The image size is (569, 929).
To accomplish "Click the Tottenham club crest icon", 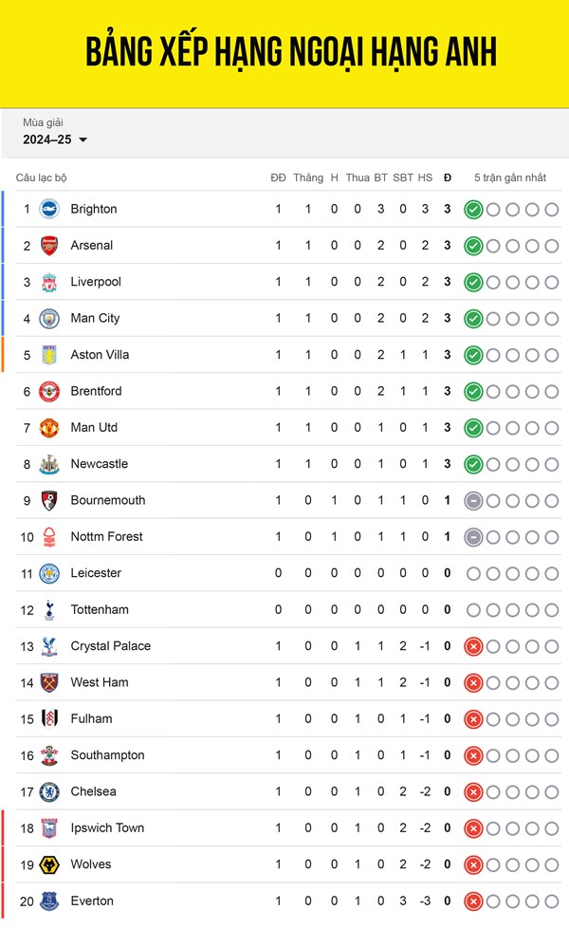I will [x=49, y=610].
